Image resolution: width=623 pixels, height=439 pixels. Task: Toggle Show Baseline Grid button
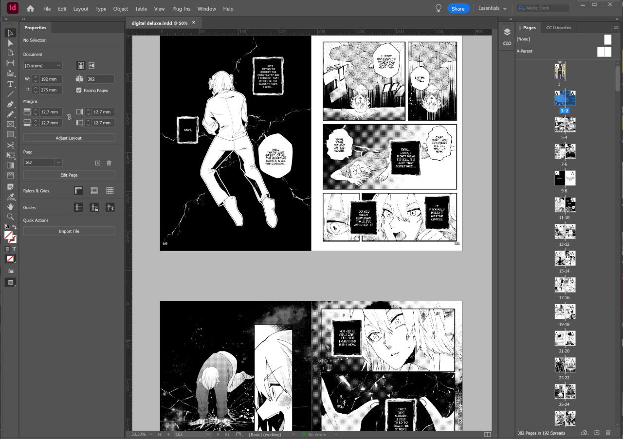point(94,191)
